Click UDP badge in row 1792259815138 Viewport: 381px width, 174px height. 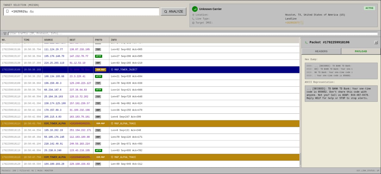click(x=98, y=63)
